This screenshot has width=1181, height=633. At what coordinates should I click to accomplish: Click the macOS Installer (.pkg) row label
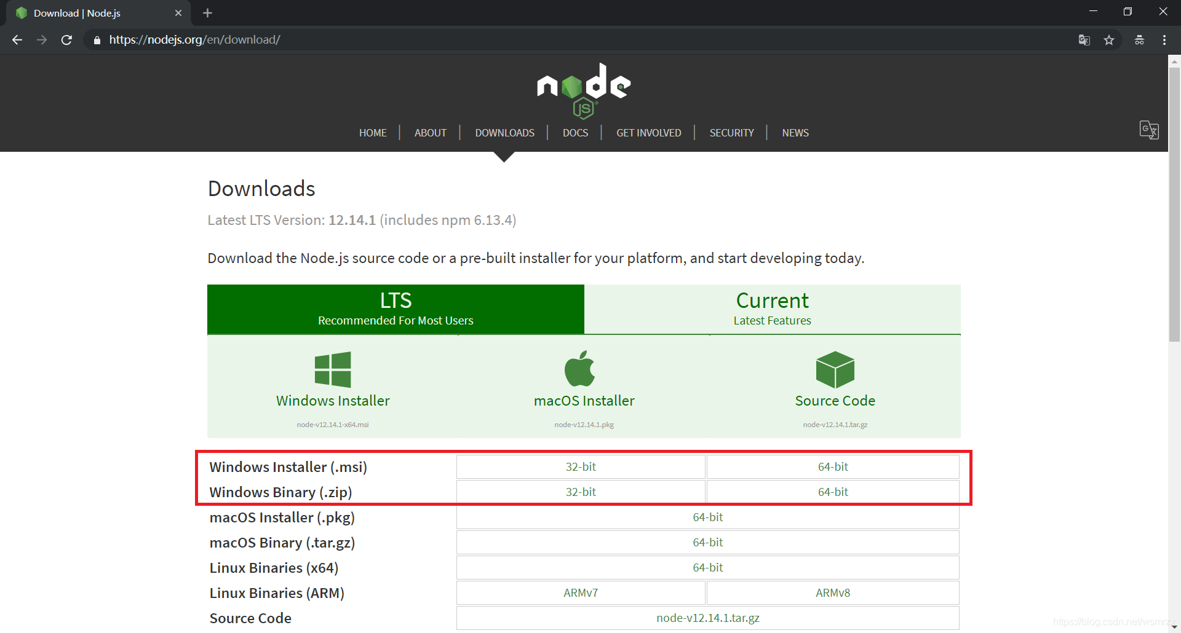(282, 517)
